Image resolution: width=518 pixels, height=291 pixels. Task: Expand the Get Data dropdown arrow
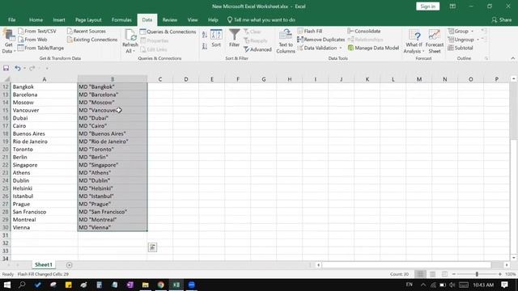[x=15, y=52]
